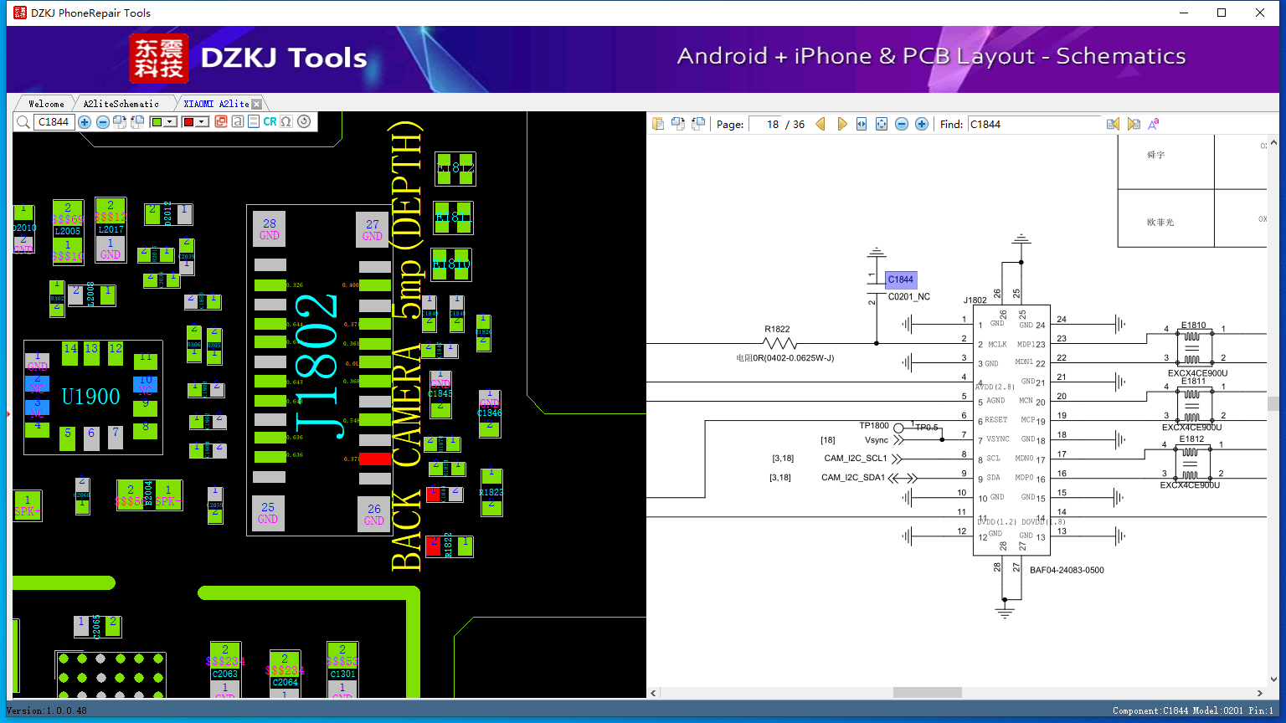Toggle the 'a' text label display icon
The width and height of the screenshot is (1286, 723).
coord(238,122)
